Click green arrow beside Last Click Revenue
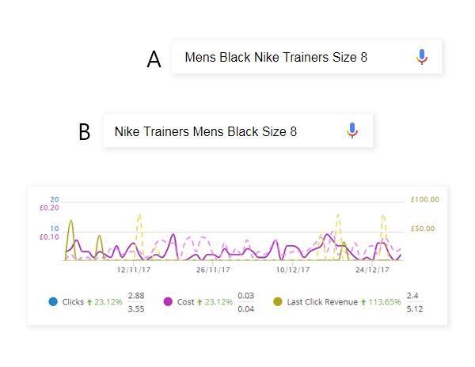This screenshot has height=367, width=475. pyautogui.click(x=363, y=302)
